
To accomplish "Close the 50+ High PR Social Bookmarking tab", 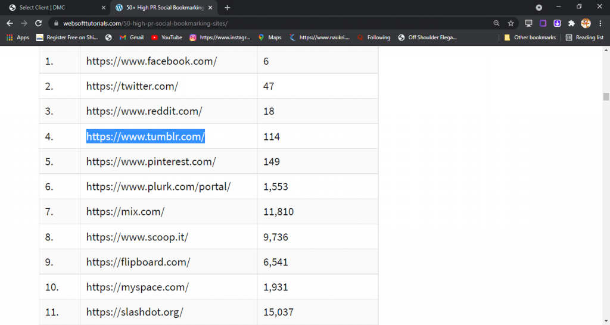I will coord(210,7).
